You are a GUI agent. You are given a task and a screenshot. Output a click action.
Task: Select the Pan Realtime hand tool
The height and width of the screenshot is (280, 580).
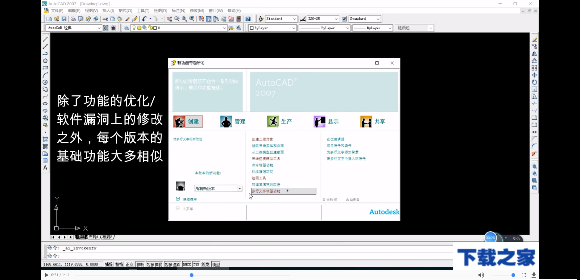point(170,19)
